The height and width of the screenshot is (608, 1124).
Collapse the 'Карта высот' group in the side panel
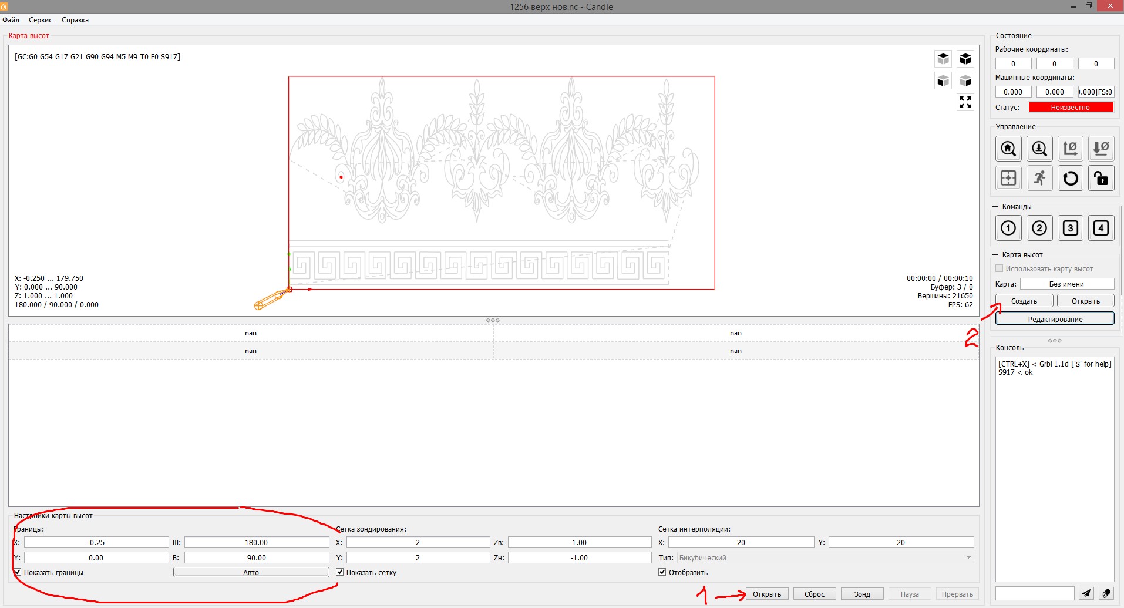click(995, 254)
